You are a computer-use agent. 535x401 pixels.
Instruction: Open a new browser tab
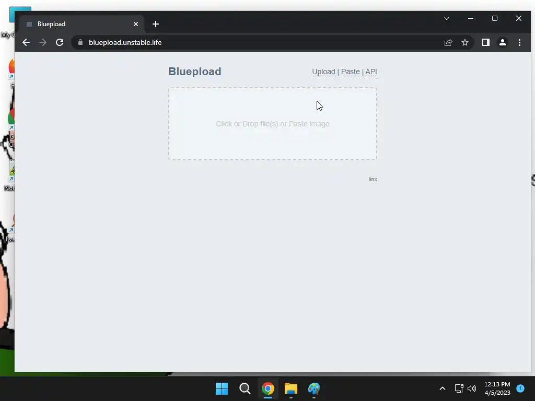point(156,24)
